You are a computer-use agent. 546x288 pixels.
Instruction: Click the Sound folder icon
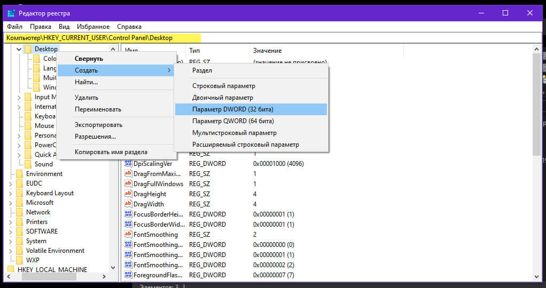[x=28, y=164]
